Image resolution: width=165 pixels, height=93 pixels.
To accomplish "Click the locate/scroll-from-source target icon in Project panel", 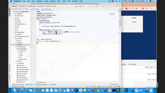I will (20, 9).
